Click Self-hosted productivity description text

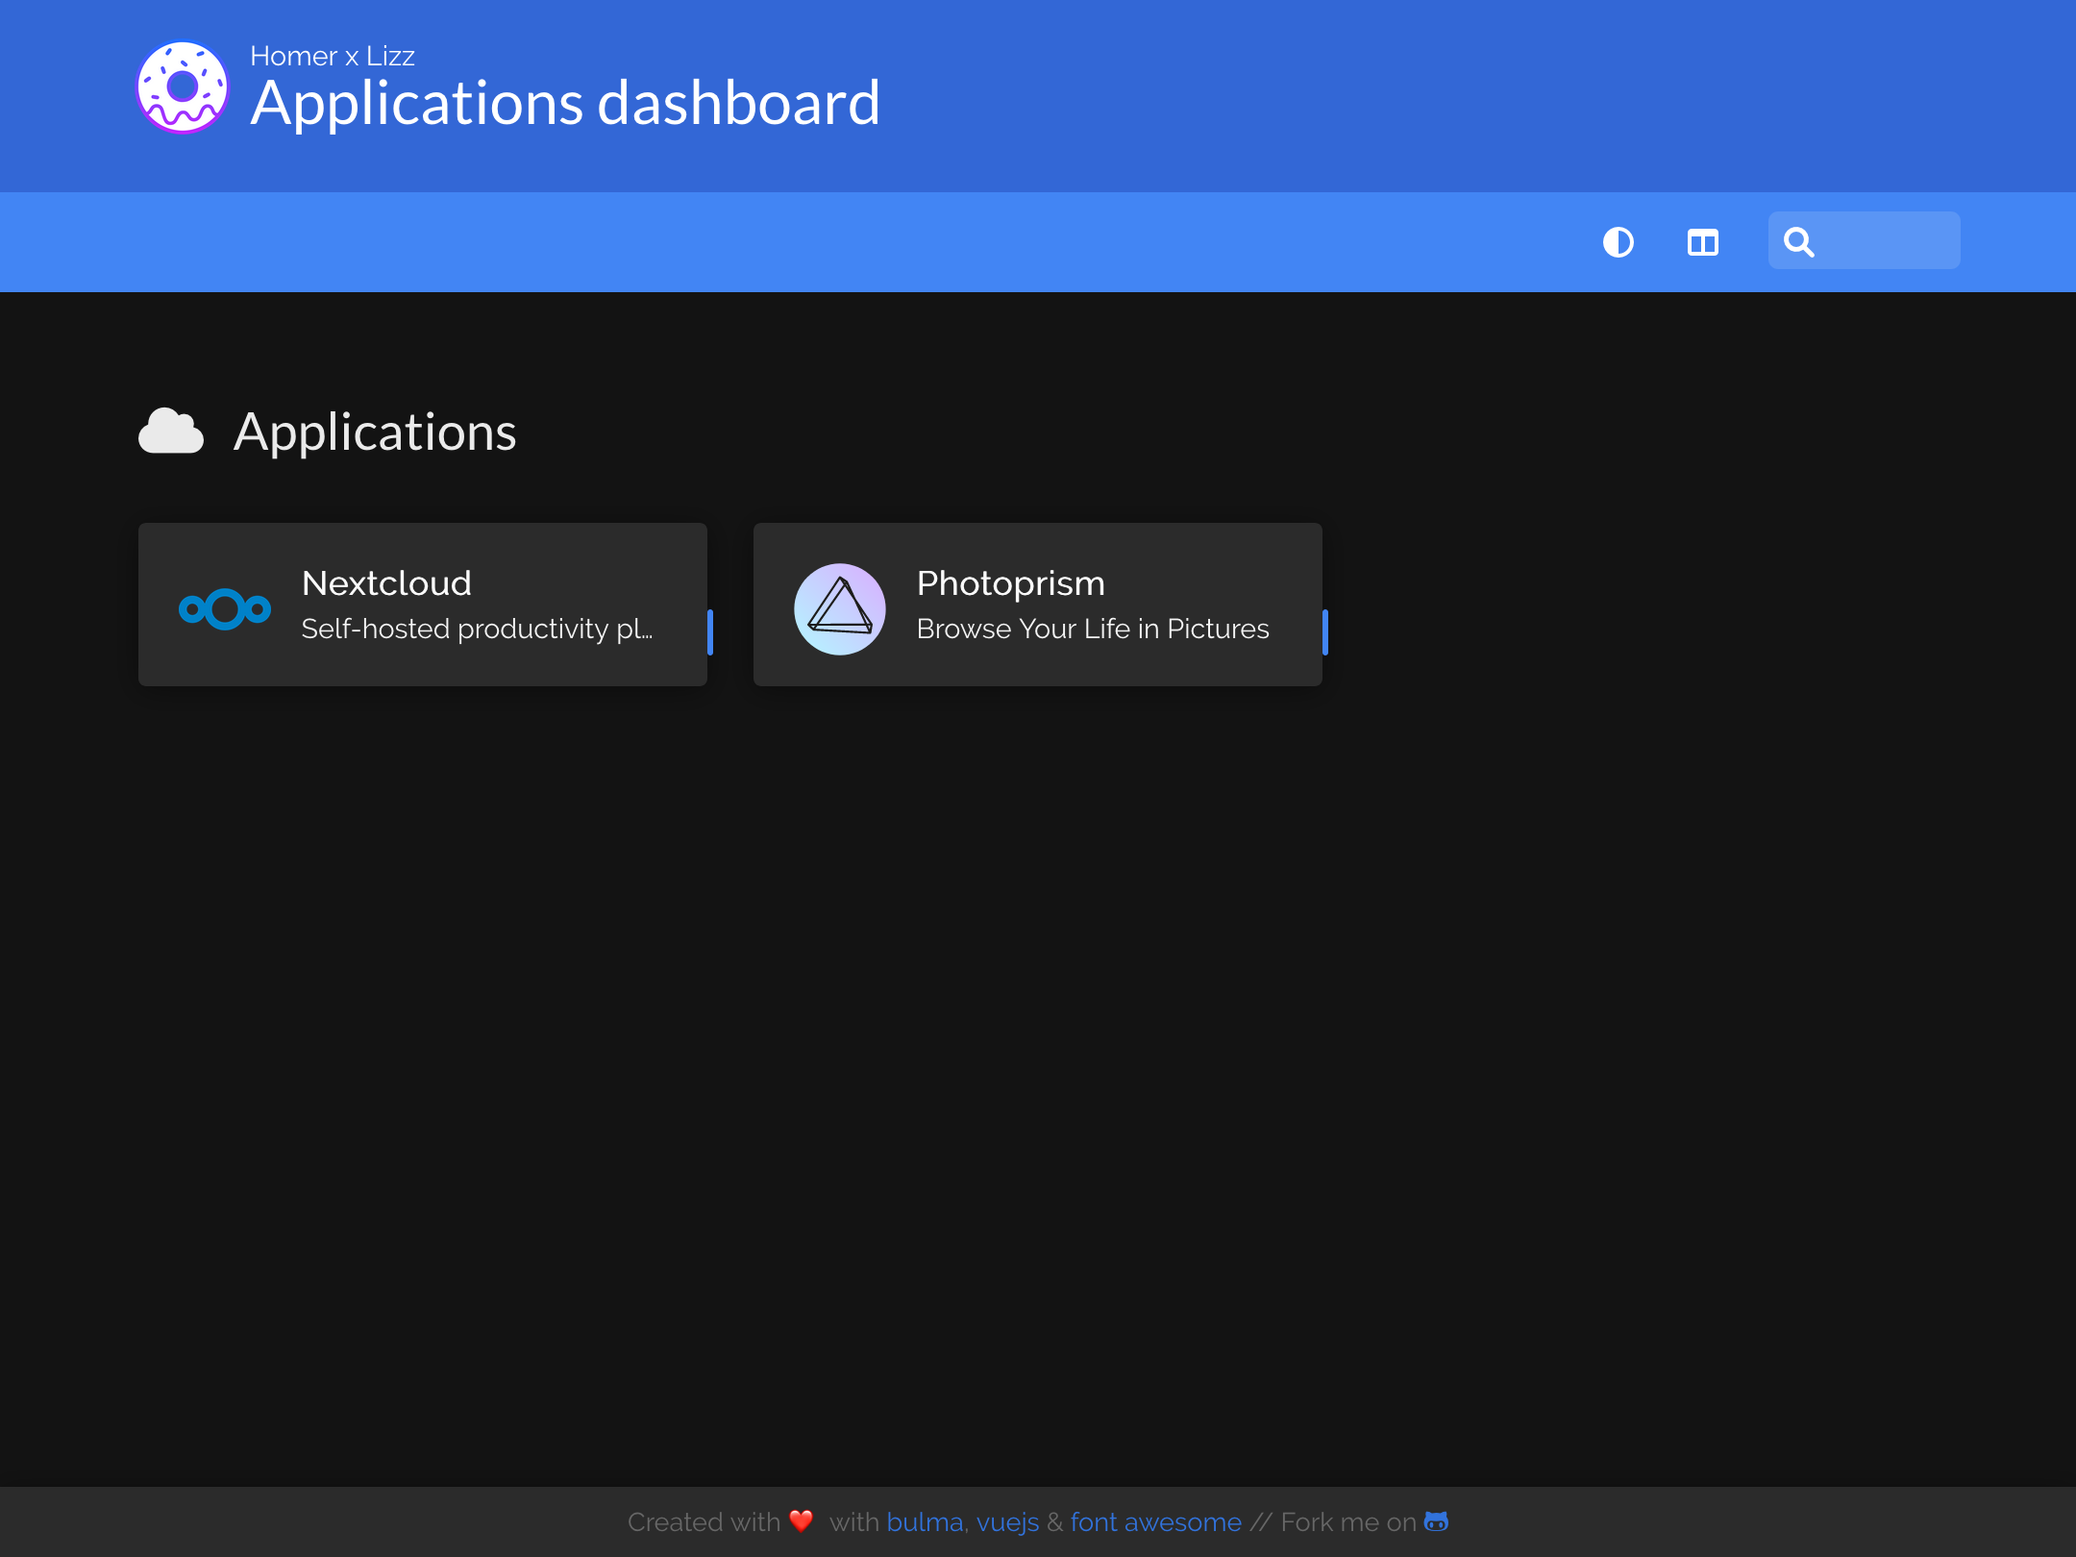[x=477, y=629]
